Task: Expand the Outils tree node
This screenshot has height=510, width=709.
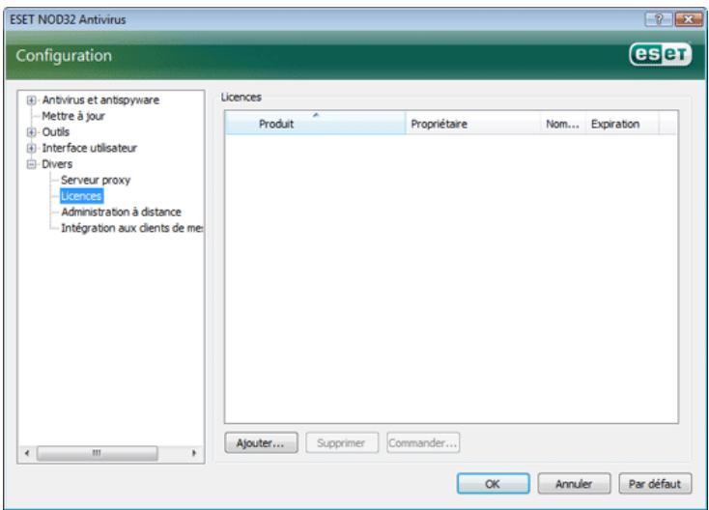Action: (31, 132)
